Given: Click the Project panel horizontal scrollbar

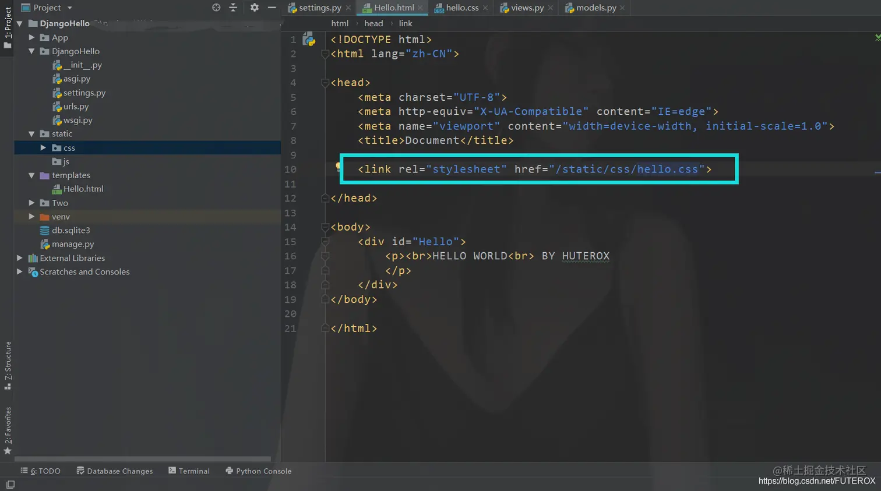Looking at the screenshot, I should tap(143, 459).
